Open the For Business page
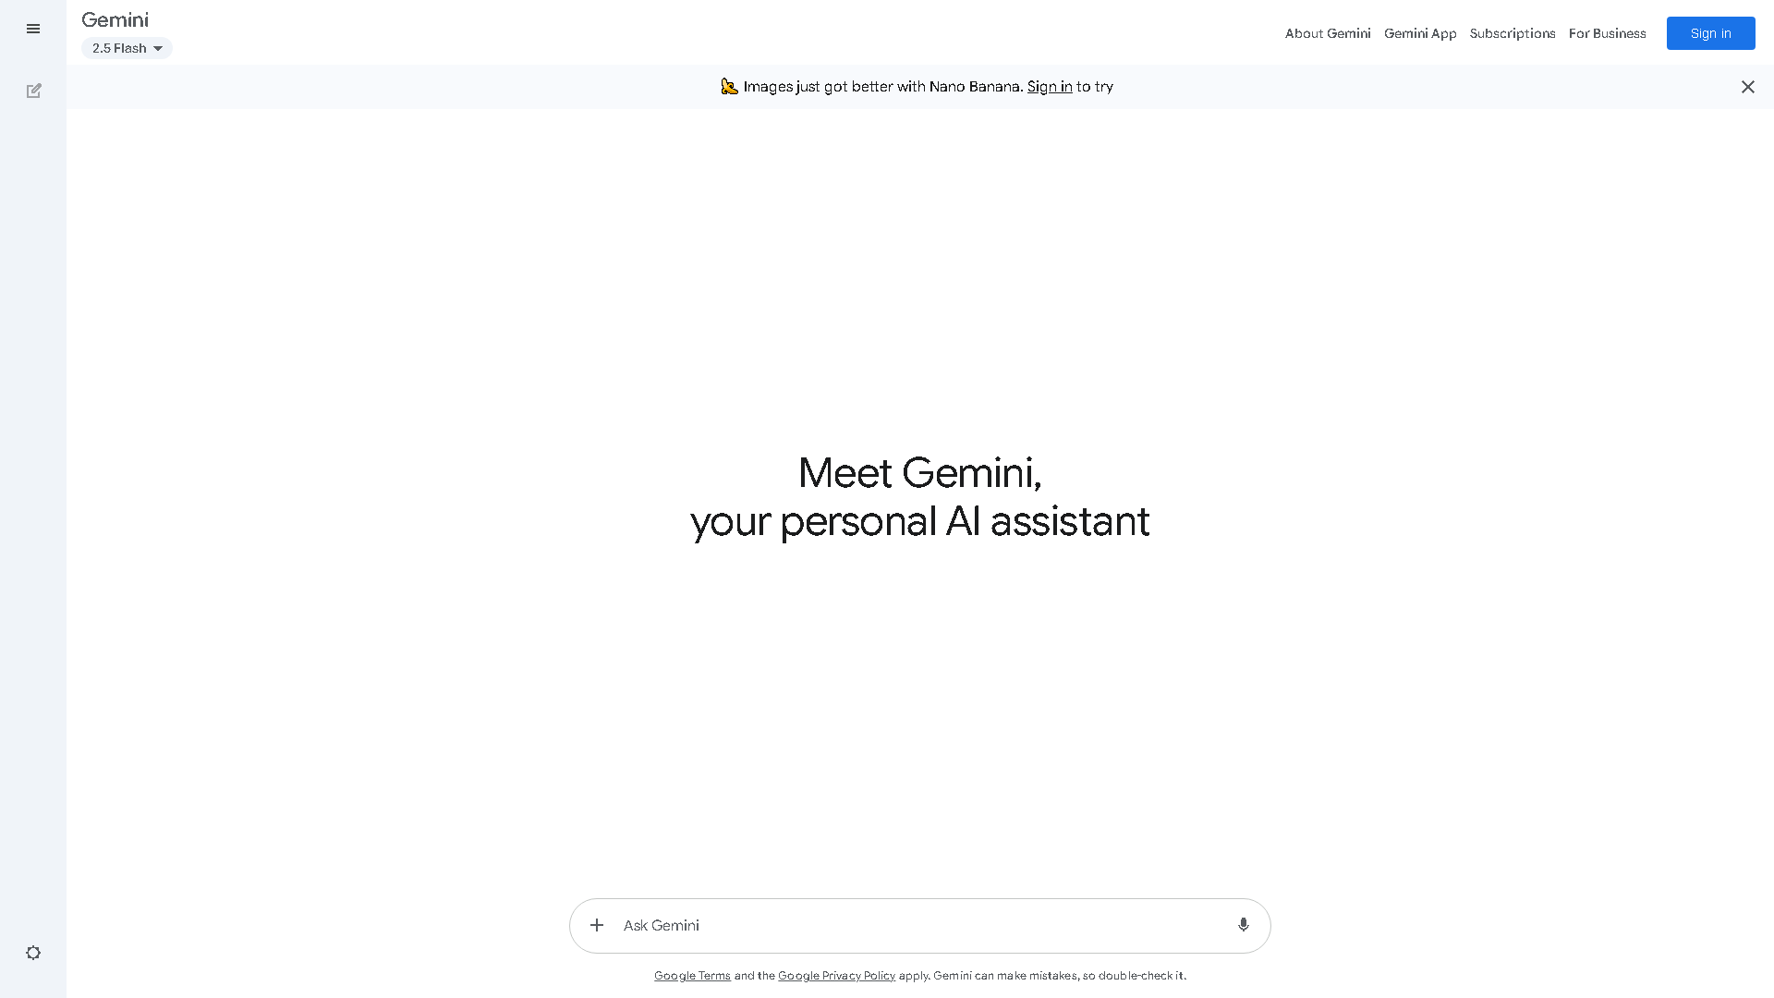The image size is (1774, 998). click(x=1607, y=33)
